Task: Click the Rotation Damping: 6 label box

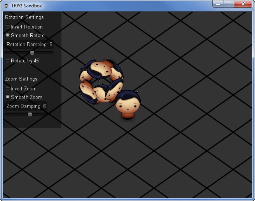Action: tap(29, 44)
